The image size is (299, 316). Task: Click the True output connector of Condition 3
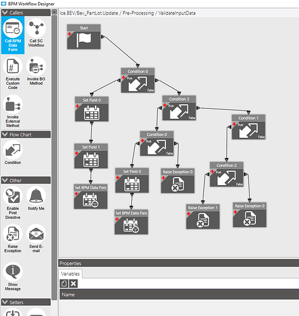click(160, 108)
